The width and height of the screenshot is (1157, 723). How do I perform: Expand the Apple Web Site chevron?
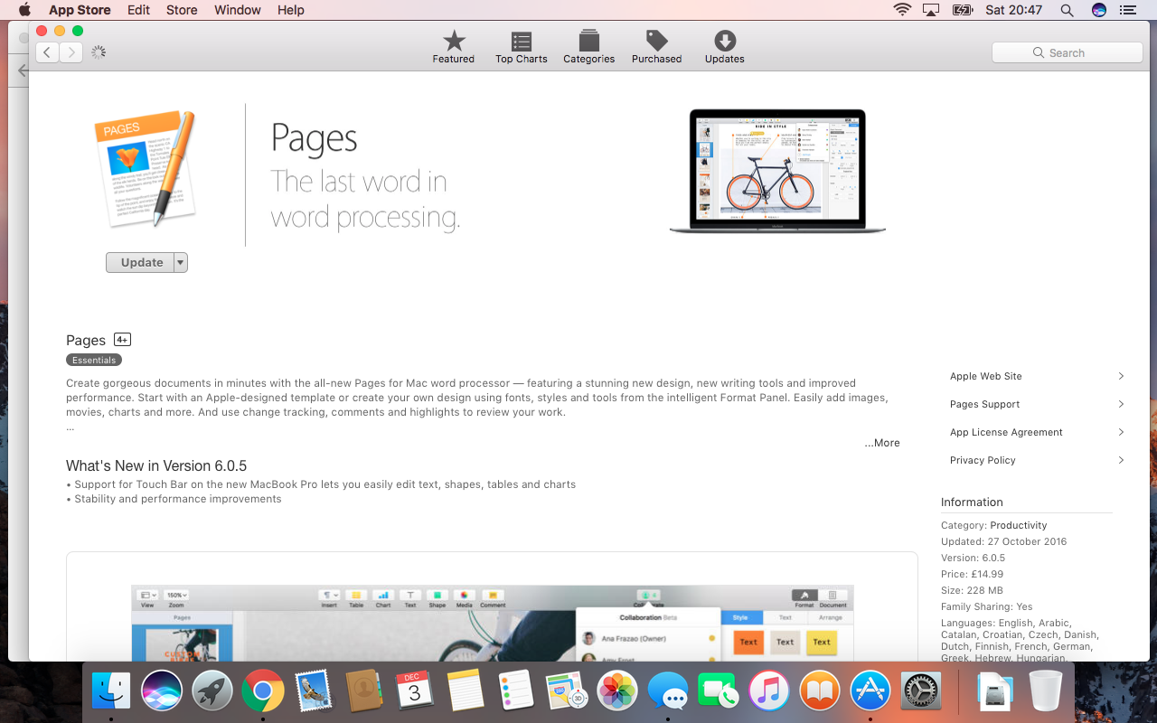tap(1121, 376)
